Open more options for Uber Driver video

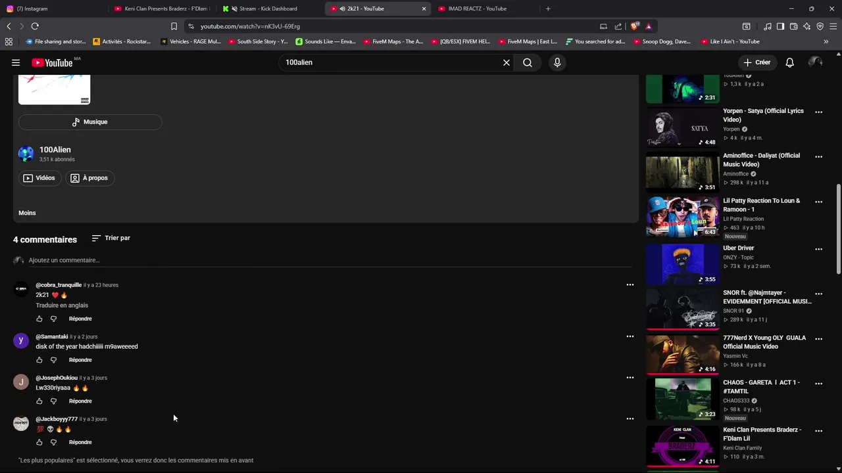[819, 249]
